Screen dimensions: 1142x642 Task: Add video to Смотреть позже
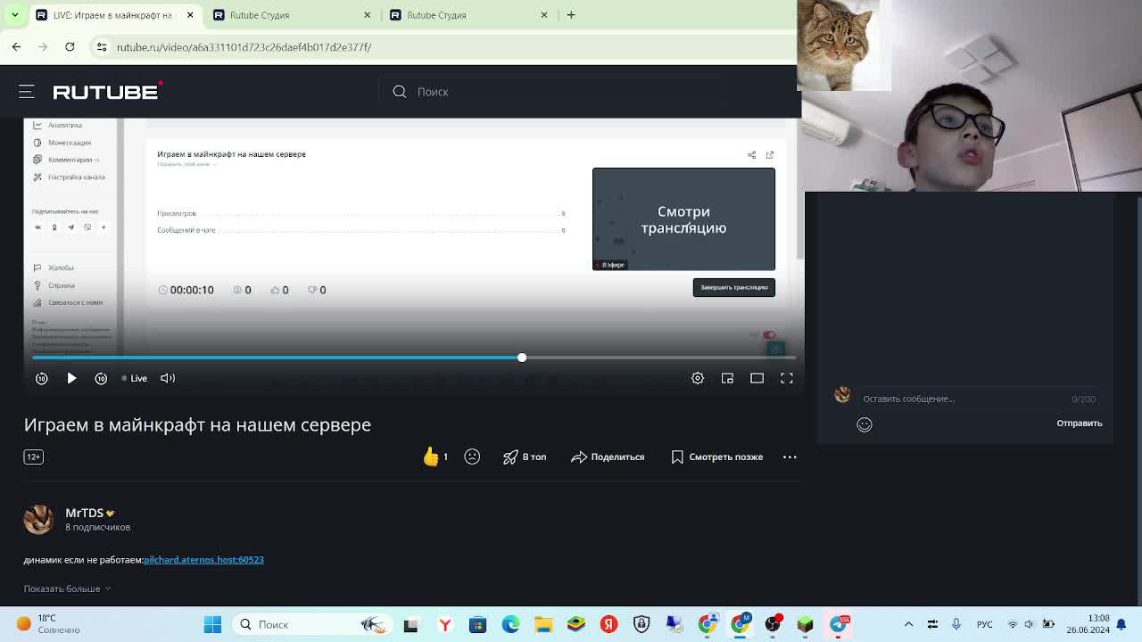point(716,457)
